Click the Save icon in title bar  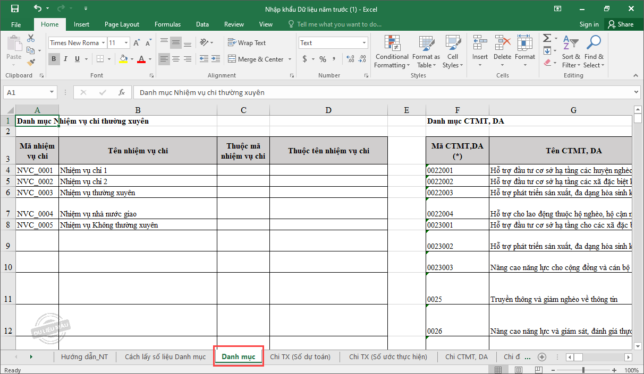click(x=14, y=8)
